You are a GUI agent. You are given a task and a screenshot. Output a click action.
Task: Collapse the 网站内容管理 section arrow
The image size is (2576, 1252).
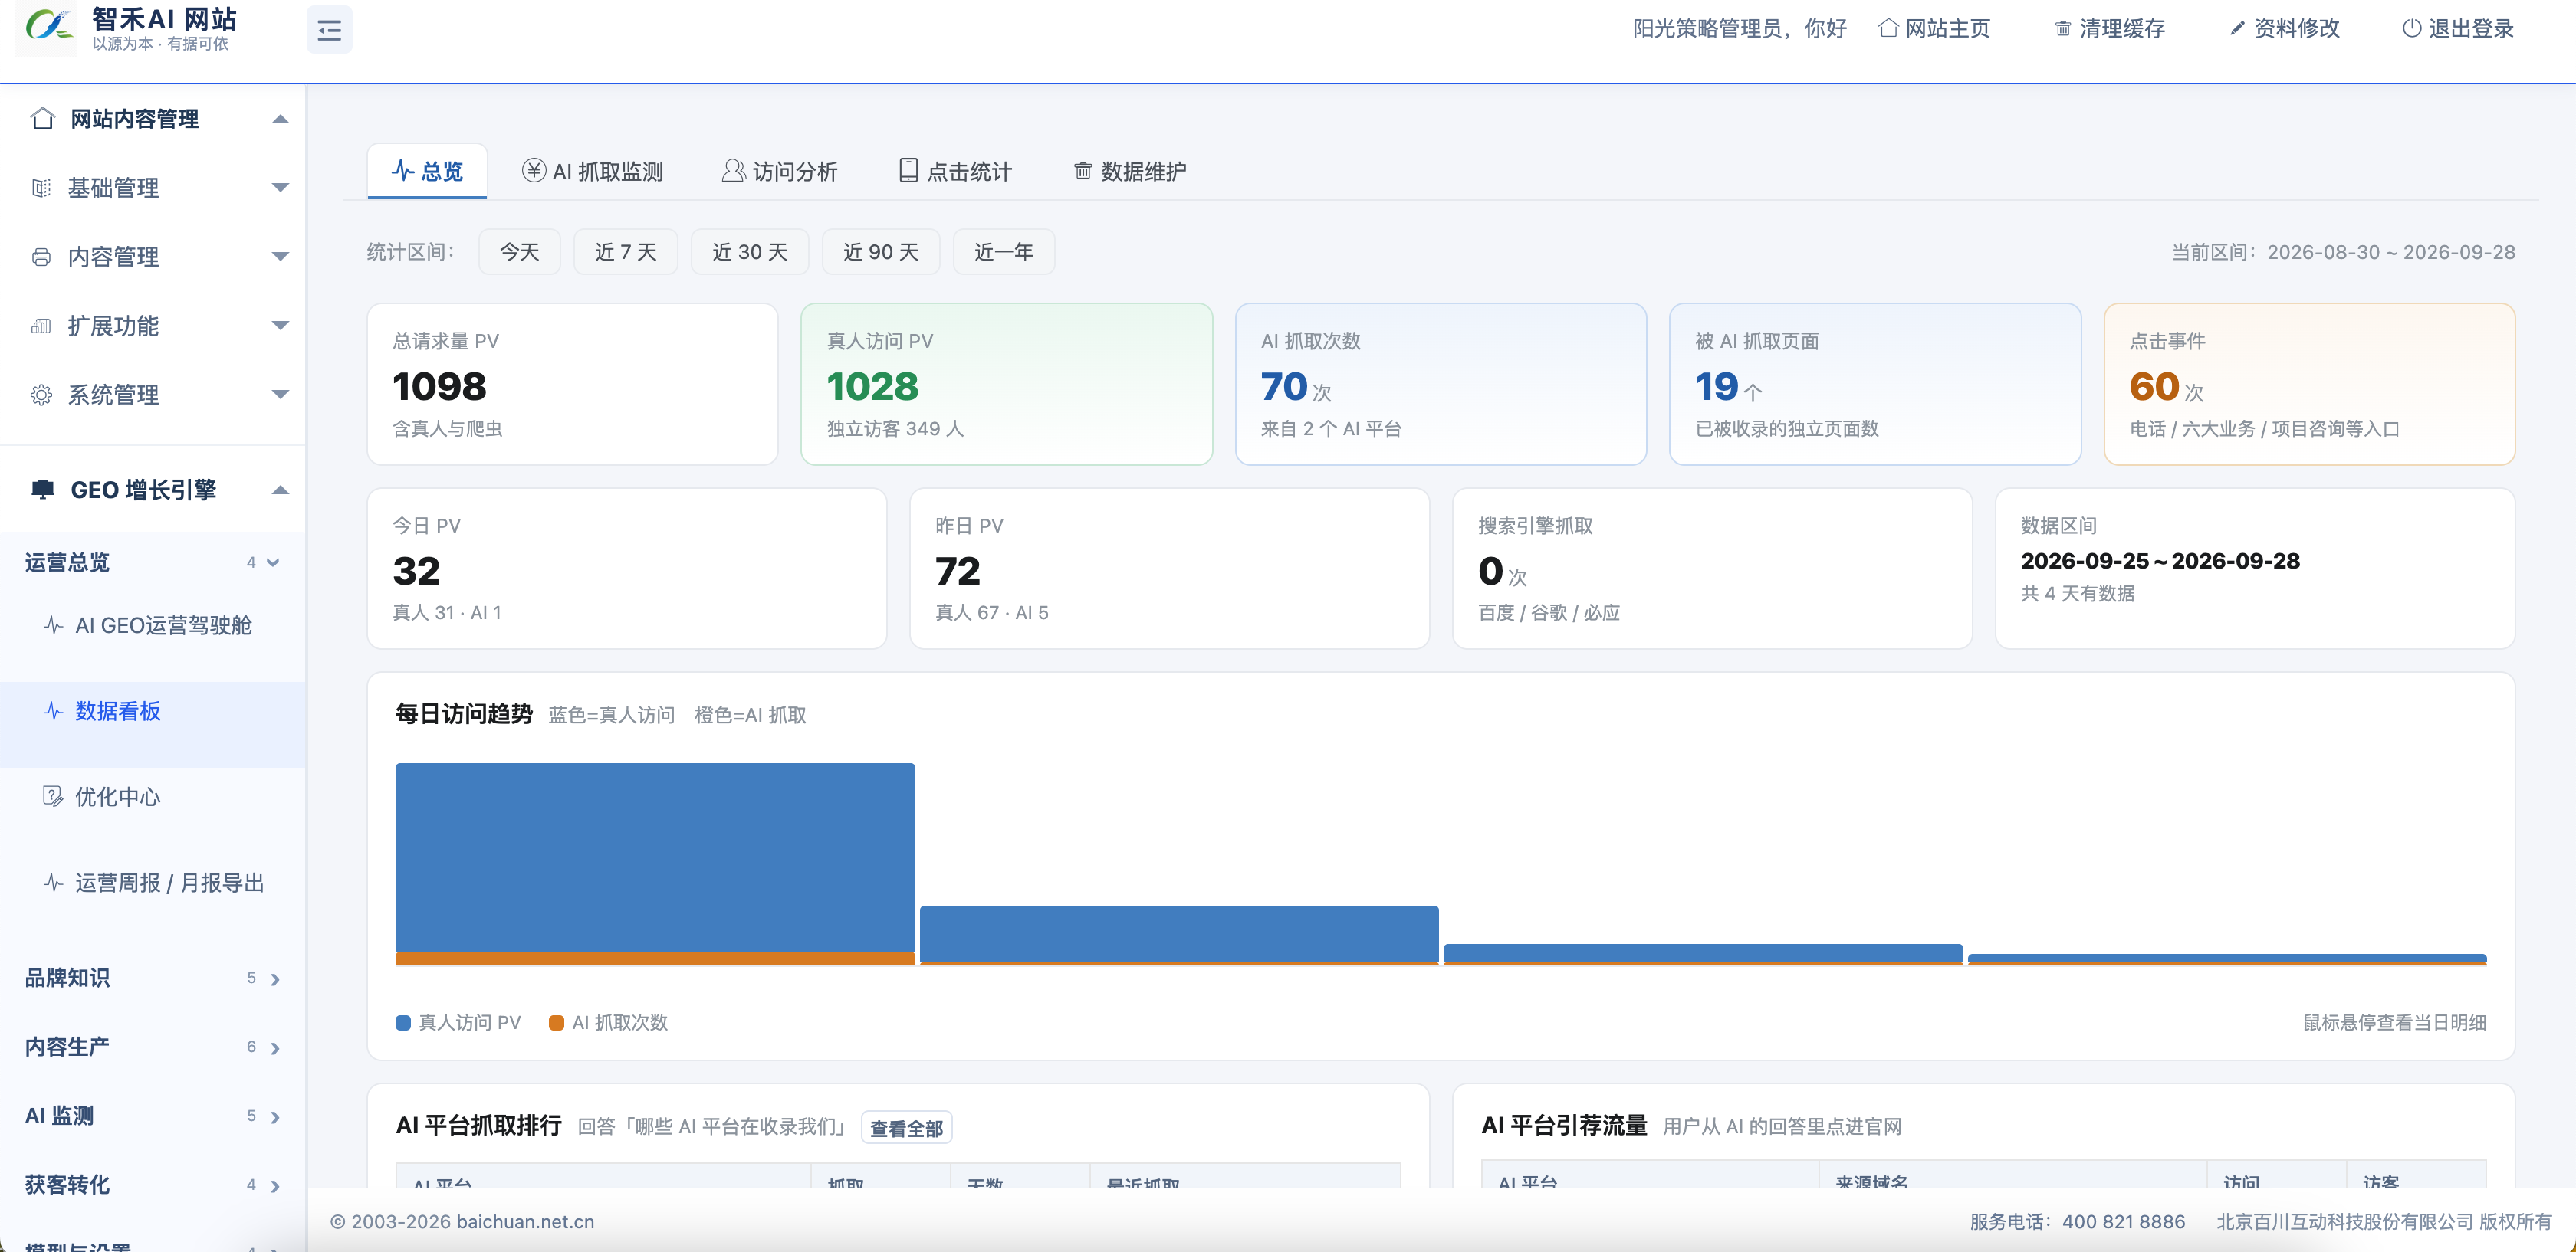[x=281, y=119]
